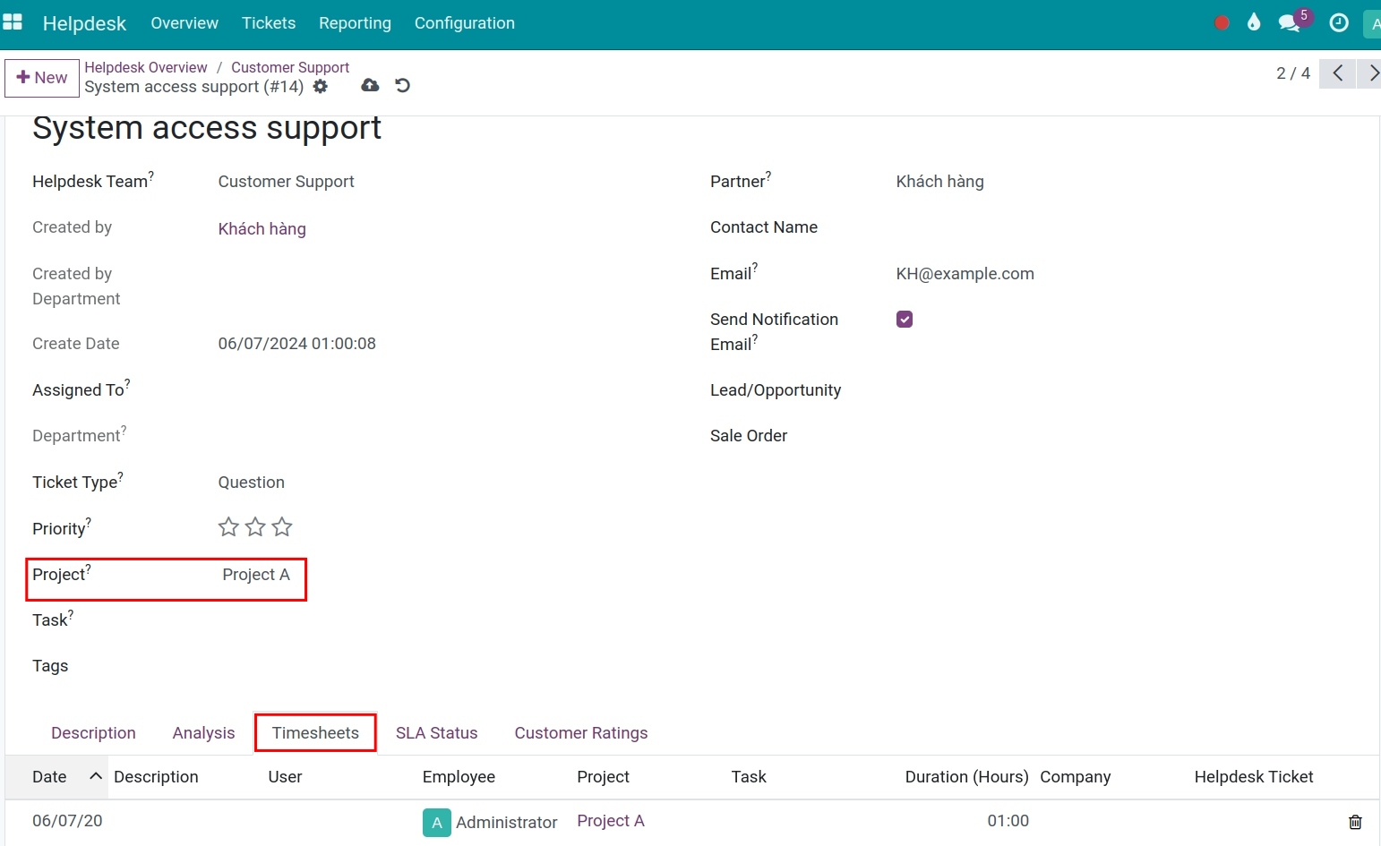Switch to the Timesheets tab

coord(315,733)
